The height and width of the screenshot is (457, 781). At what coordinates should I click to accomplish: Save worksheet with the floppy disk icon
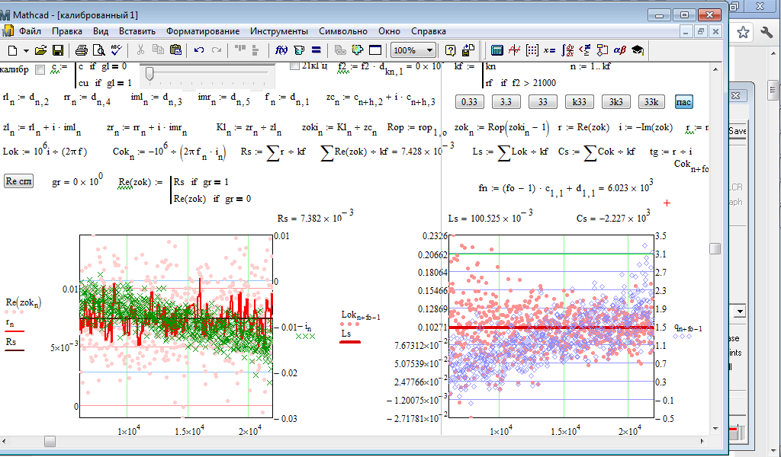click(x=58, y=50)
